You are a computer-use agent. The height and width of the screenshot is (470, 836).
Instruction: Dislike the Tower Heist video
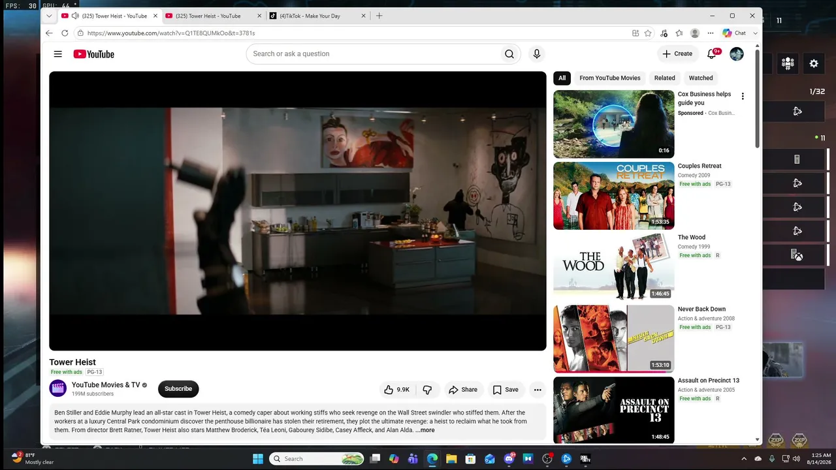428,390
